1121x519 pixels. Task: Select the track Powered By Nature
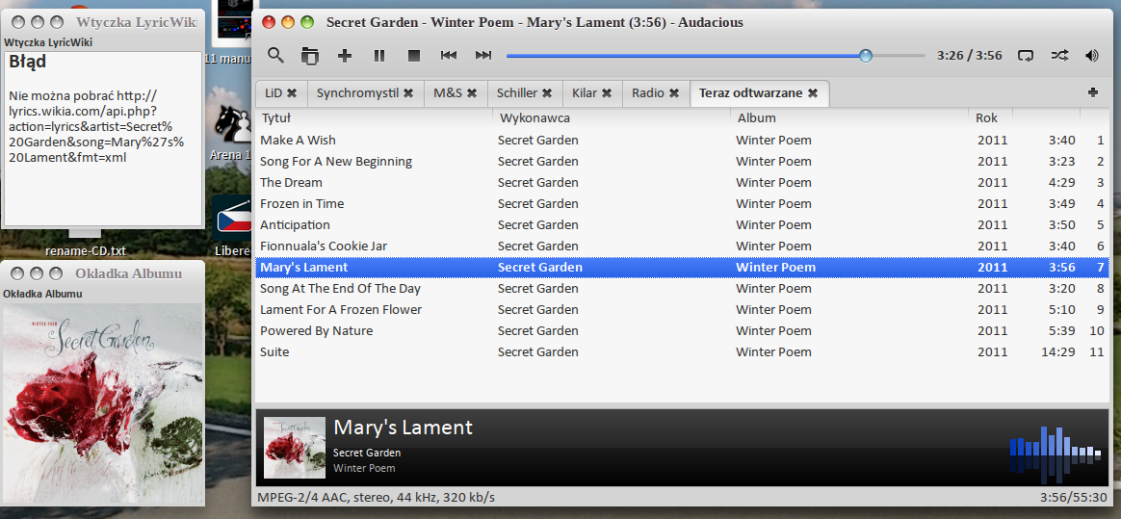(x=317, y=331)
